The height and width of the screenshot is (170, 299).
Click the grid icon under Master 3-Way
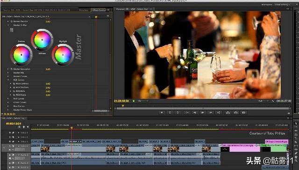[x=11, y=30]
